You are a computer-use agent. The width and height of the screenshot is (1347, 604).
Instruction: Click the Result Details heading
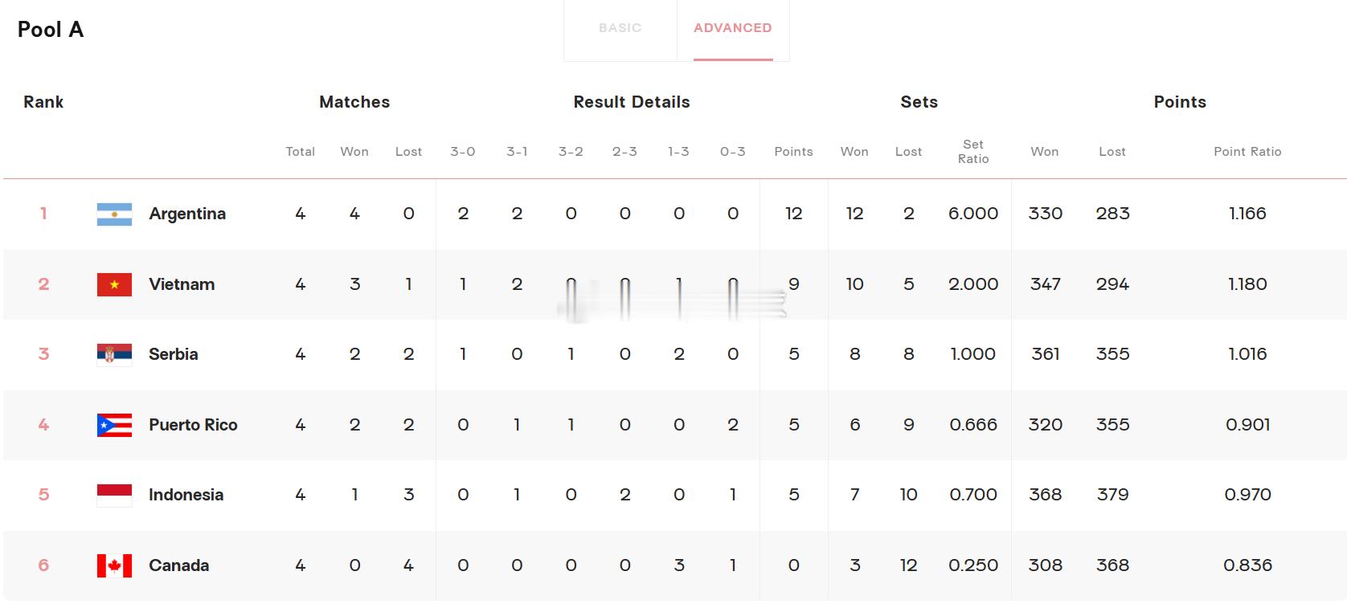click(632, 102)
